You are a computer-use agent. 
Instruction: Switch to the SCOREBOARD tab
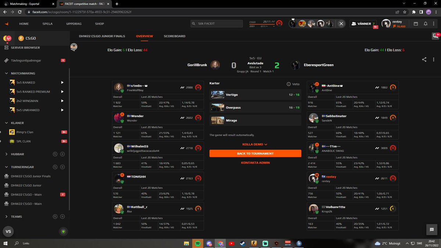click(x=175, y=36)
